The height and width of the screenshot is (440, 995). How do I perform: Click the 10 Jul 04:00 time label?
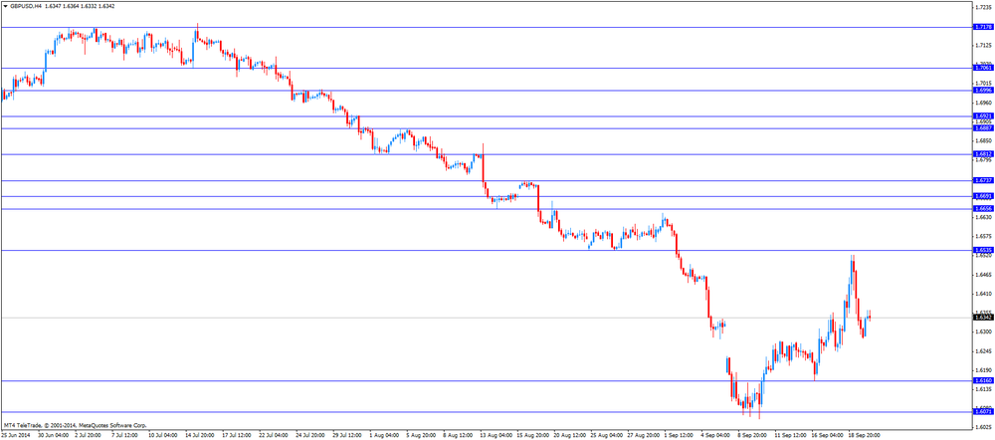163,436
